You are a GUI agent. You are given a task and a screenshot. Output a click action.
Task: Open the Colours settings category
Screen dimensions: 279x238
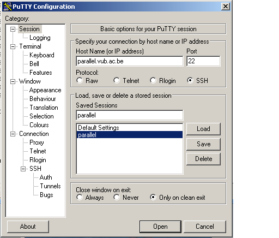pos(39,125)
